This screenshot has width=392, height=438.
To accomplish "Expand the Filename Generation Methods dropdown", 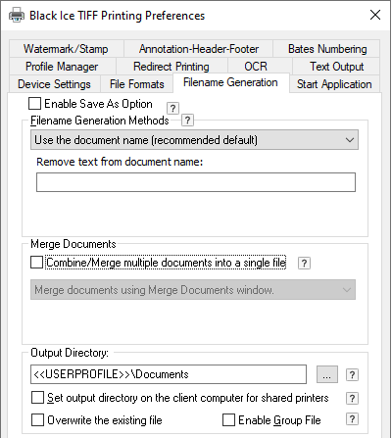I will 194,140.
